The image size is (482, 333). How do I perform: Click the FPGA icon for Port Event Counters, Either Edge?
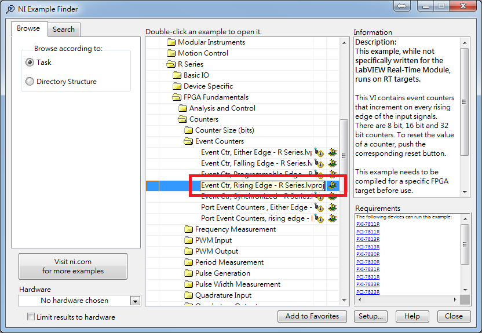click(333, 208)
